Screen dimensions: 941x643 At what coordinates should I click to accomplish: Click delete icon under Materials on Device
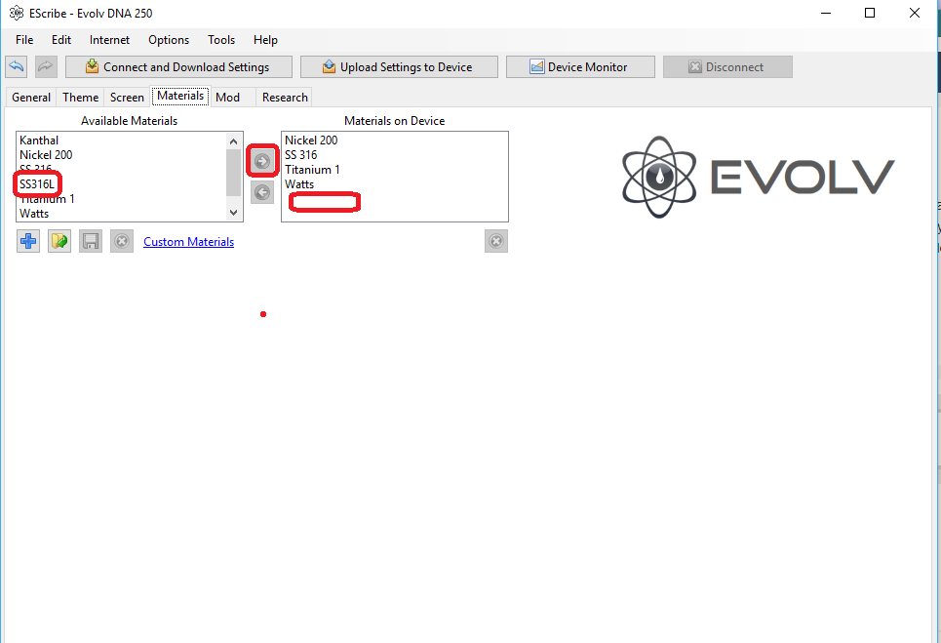pyautogui.click(x=495, y=241)
